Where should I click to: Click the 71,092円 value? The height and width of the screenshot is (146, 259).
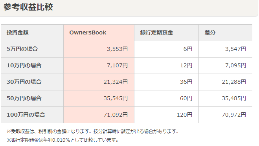116,115
